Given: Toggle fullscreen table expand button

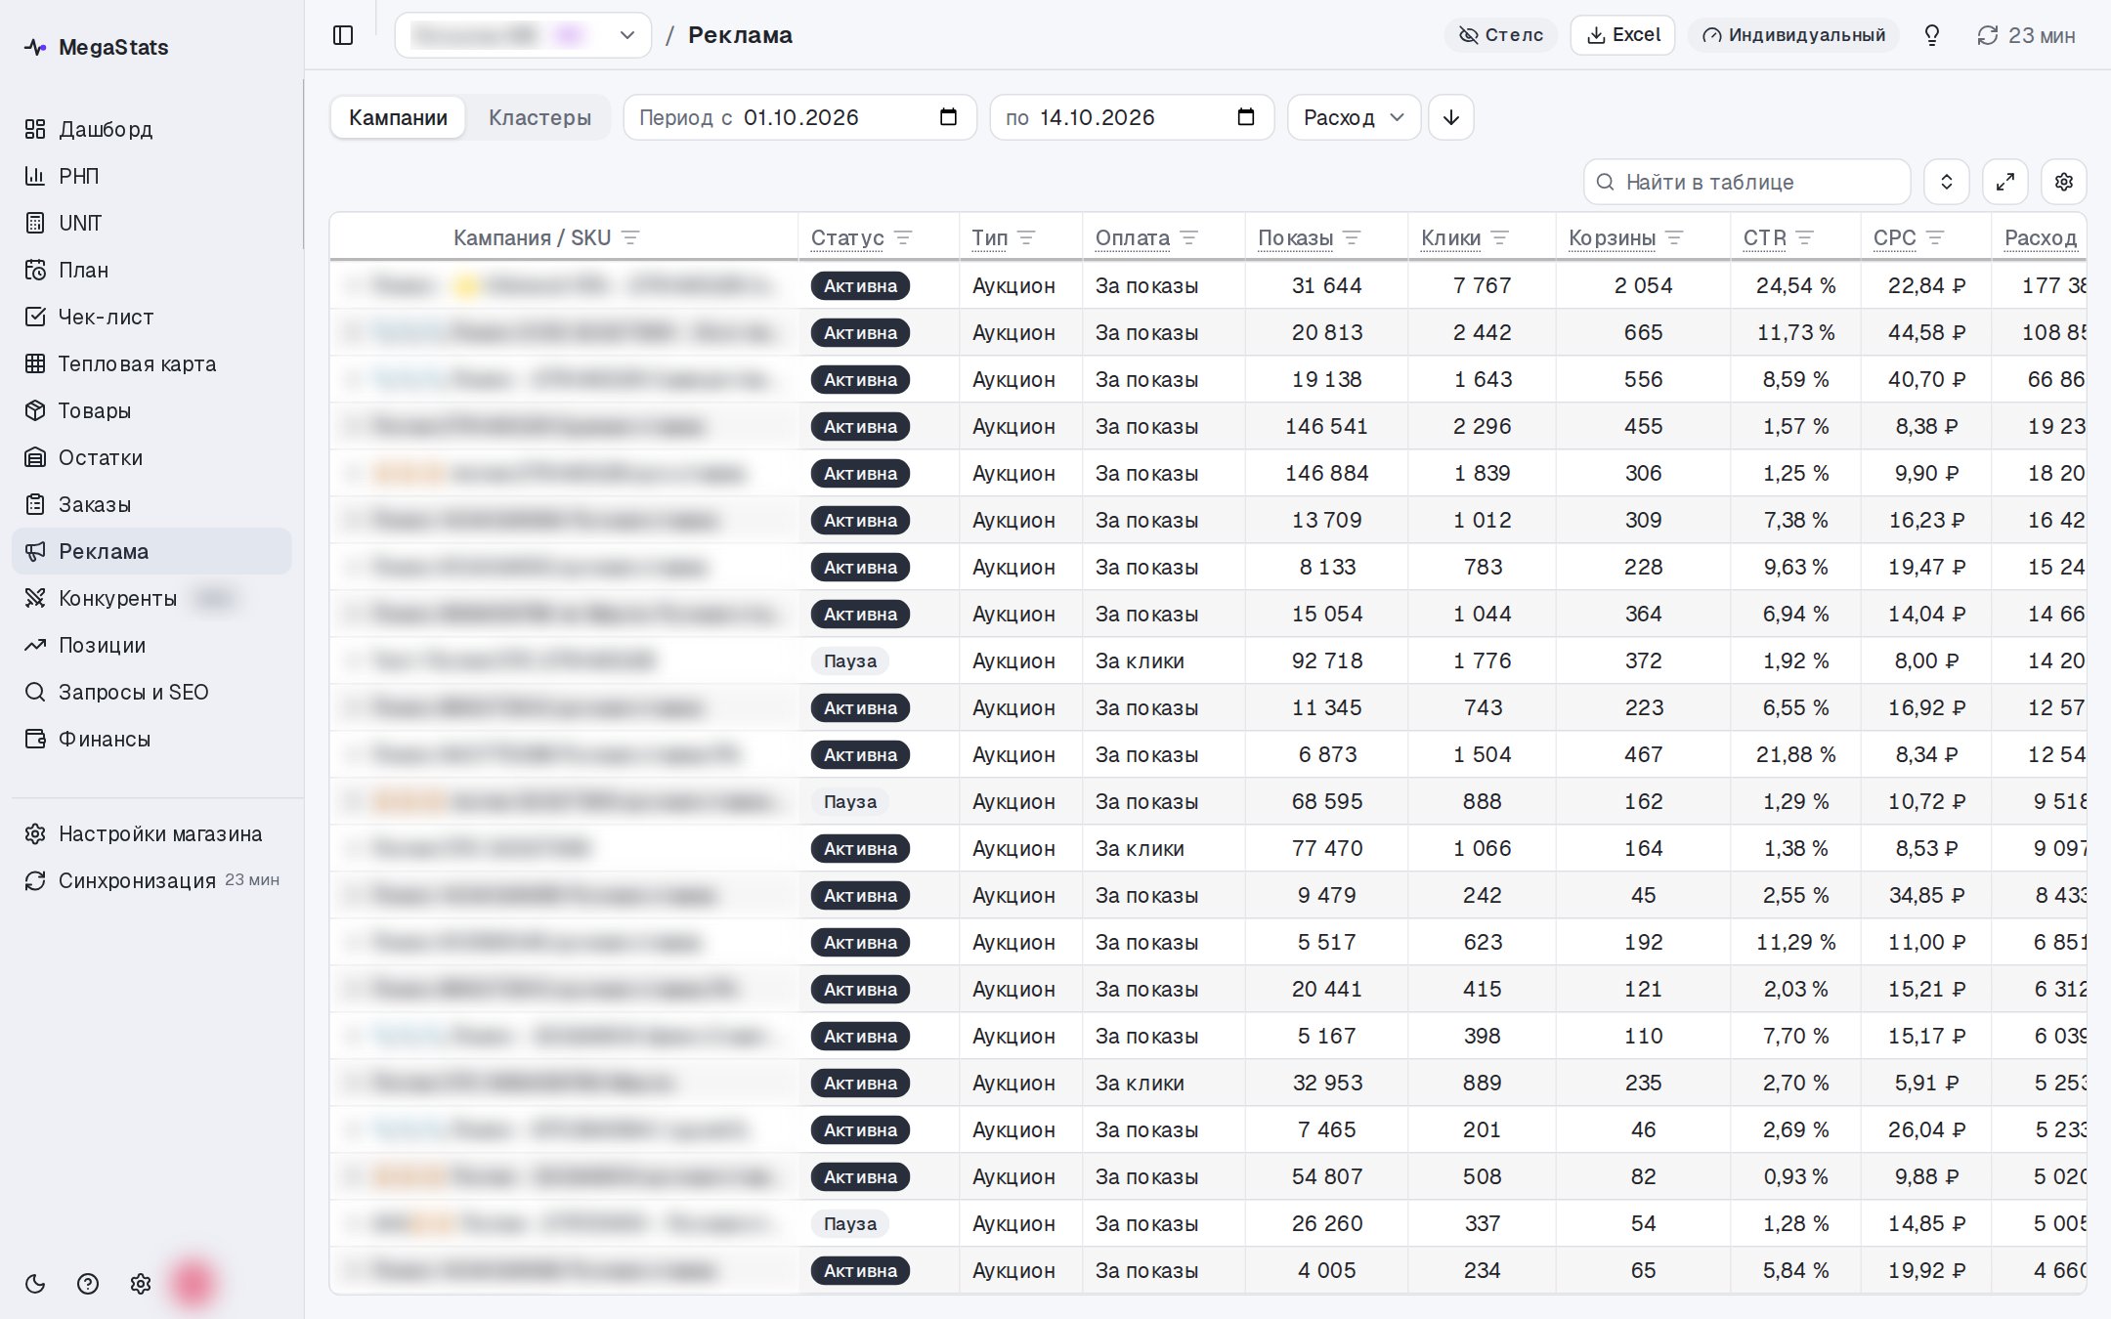Looking at the screenshot, I should (2005, 182).
